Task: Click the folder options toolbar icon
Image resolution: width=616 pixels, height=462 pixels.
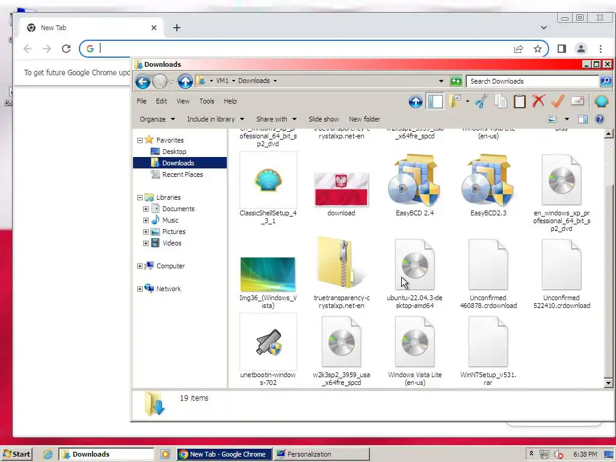Action: pyautogui.click(x=455, y=101)
